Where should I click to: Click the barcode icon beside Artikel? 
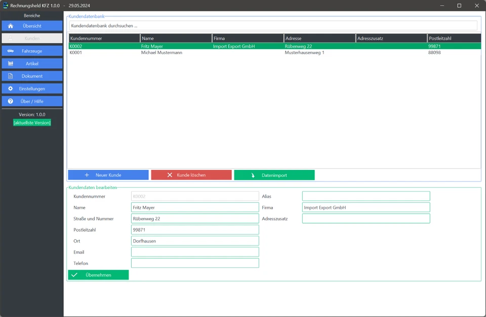11,64
